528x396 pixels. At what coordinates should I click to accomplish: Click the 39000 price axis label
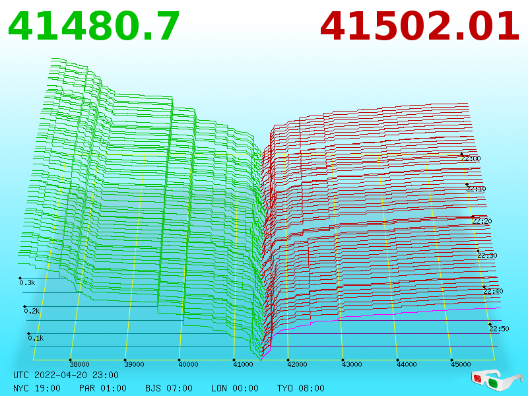134,364
